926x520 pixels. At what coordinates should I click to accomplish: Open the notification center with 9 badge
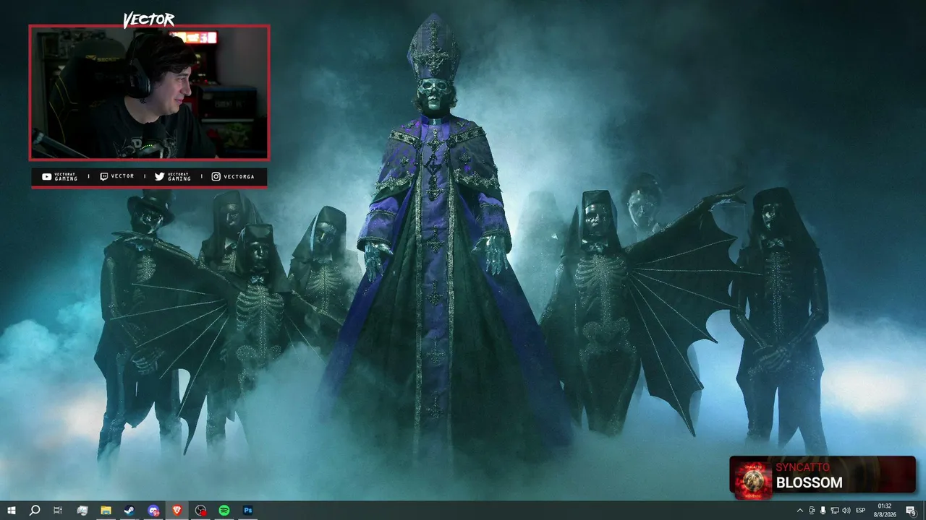tap(912, 511)
